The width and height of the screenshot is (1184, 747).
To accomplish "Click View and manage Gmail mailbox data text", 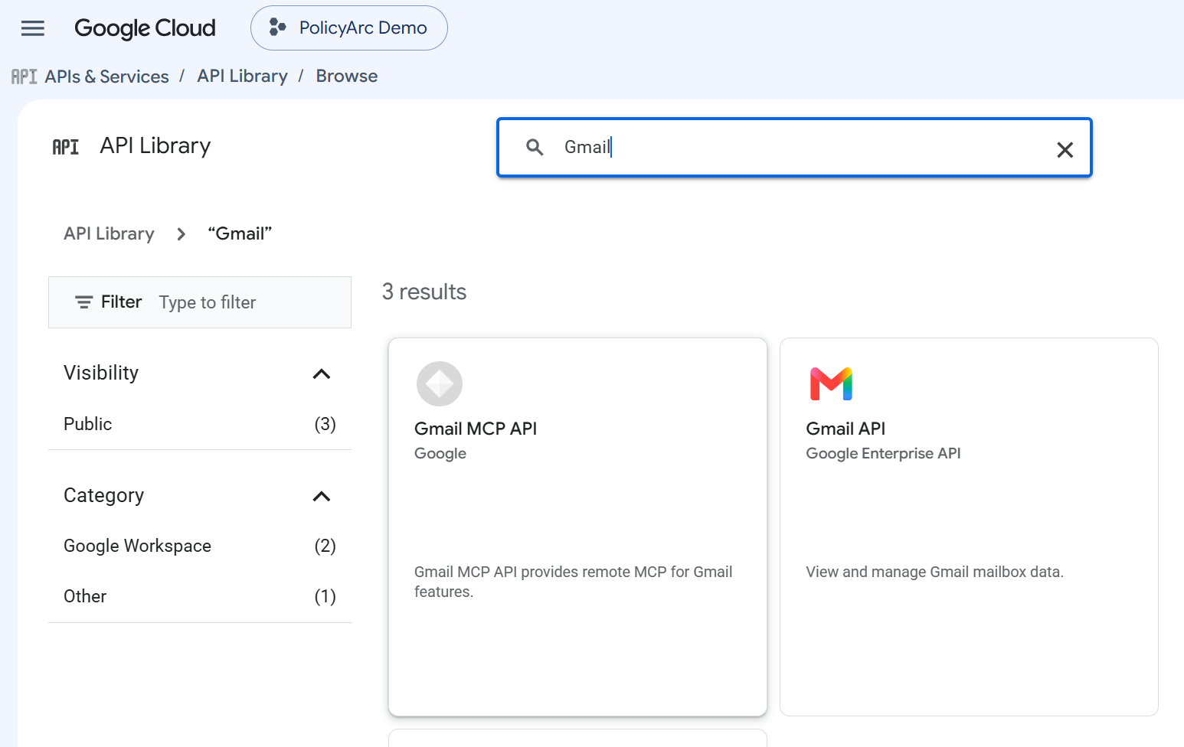I will click(934, 572).
